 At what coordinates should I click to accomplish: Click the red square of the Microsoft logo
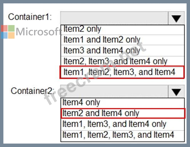[x=4, y=28]
